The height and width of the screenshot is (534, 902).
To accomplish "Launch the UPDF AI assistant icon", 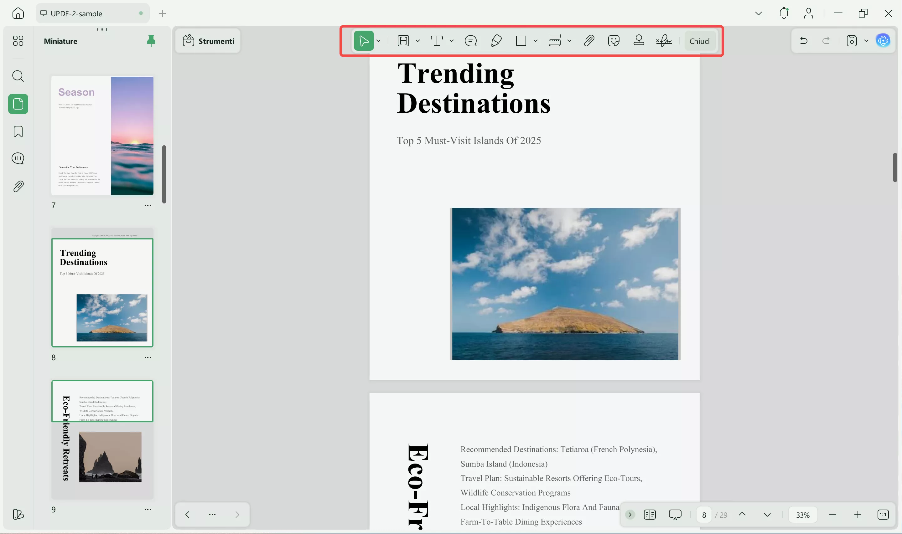I will [883, 41].
